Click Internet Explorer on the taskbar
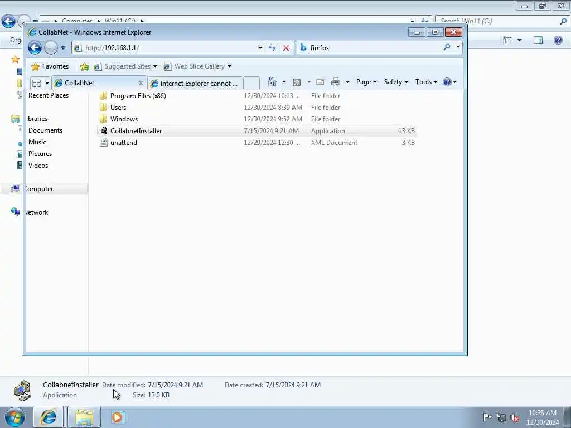The height and width of the screenshot is (428, 571). click(x=49, y=417)
